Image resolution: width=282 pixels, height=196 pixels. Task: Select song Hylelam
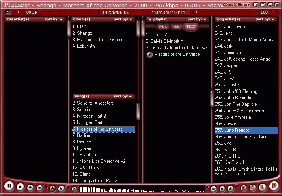[x=82, y=148]
